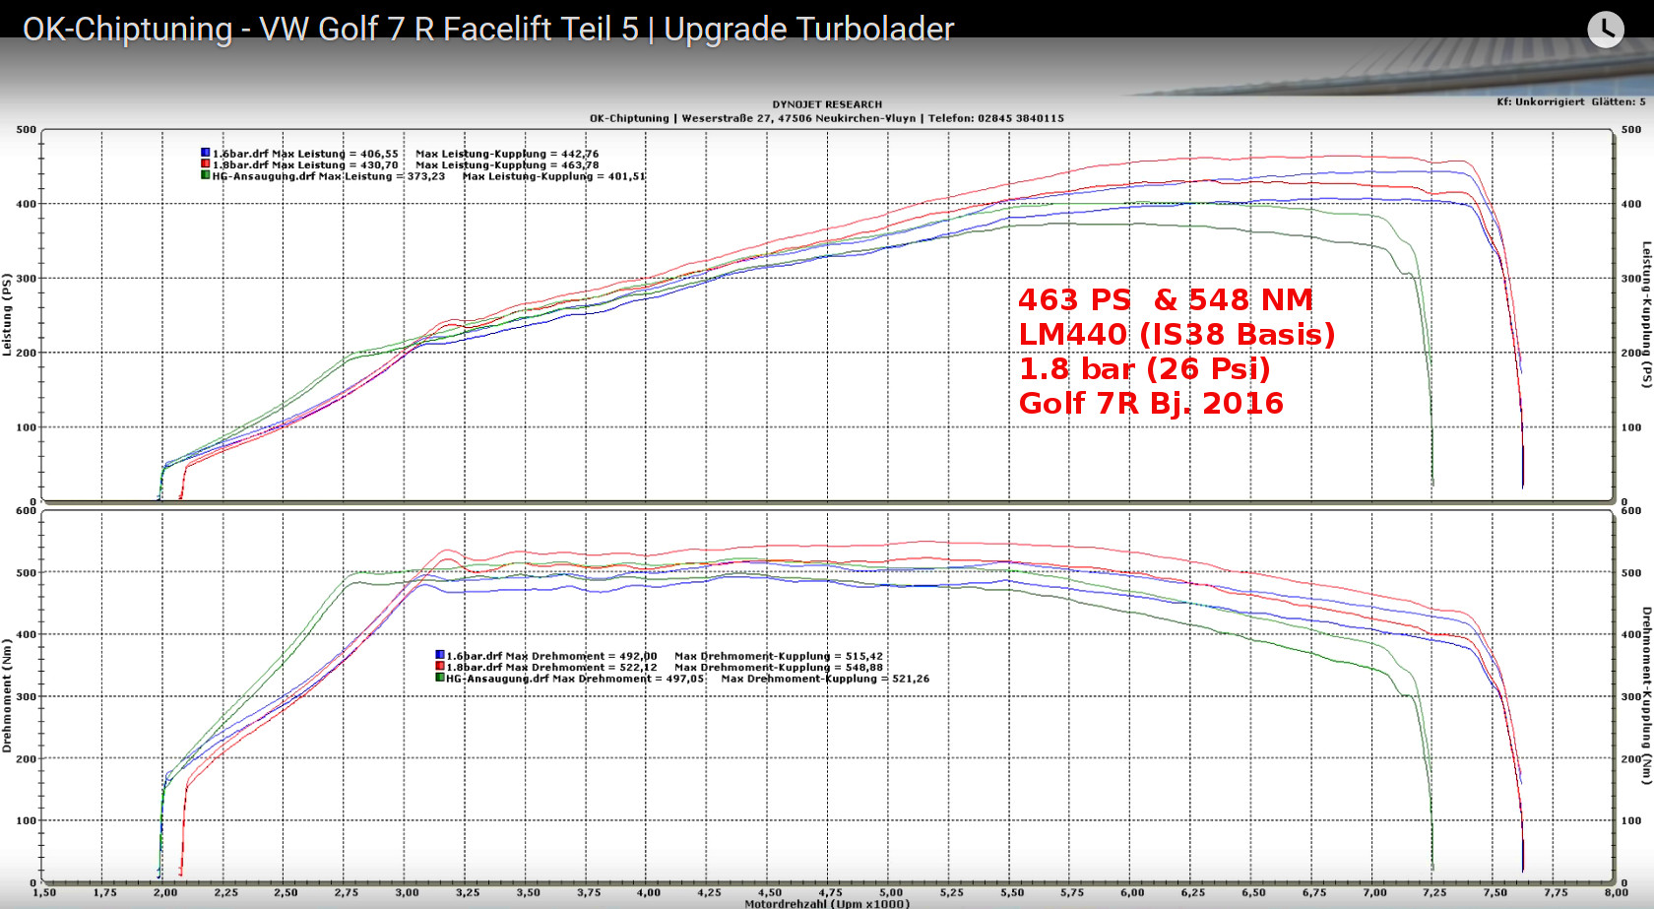Click the Watch Later clock icon
The height and width of the screenshot is (909, 1654).
click(x=1606, y=29)
